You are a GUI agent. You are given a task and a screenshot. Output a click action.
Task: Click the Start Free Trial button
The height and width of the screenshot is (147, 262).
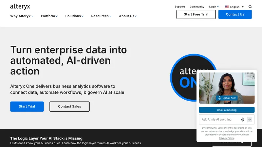pyautogui.click(x=196, y=14)
